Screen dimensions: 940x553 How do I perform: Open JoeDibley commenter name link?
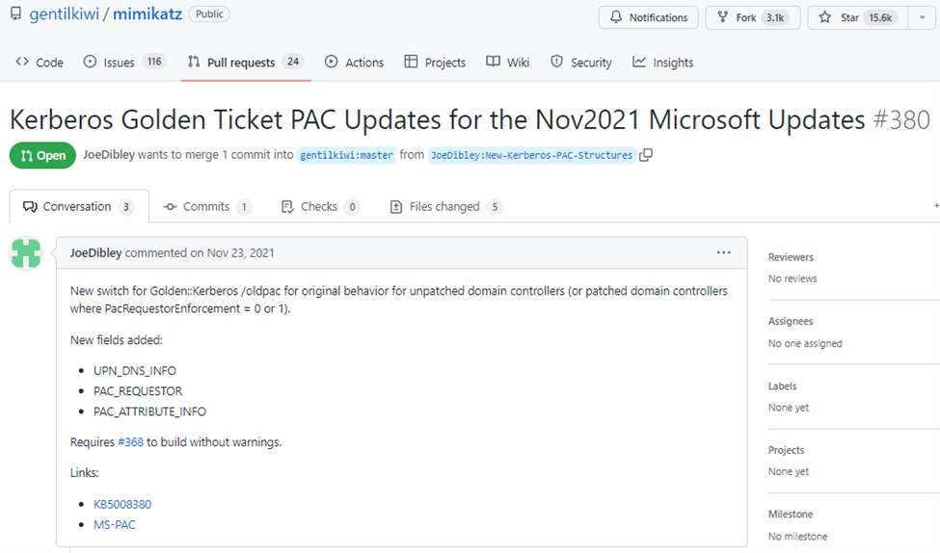[x=95, y=252]
